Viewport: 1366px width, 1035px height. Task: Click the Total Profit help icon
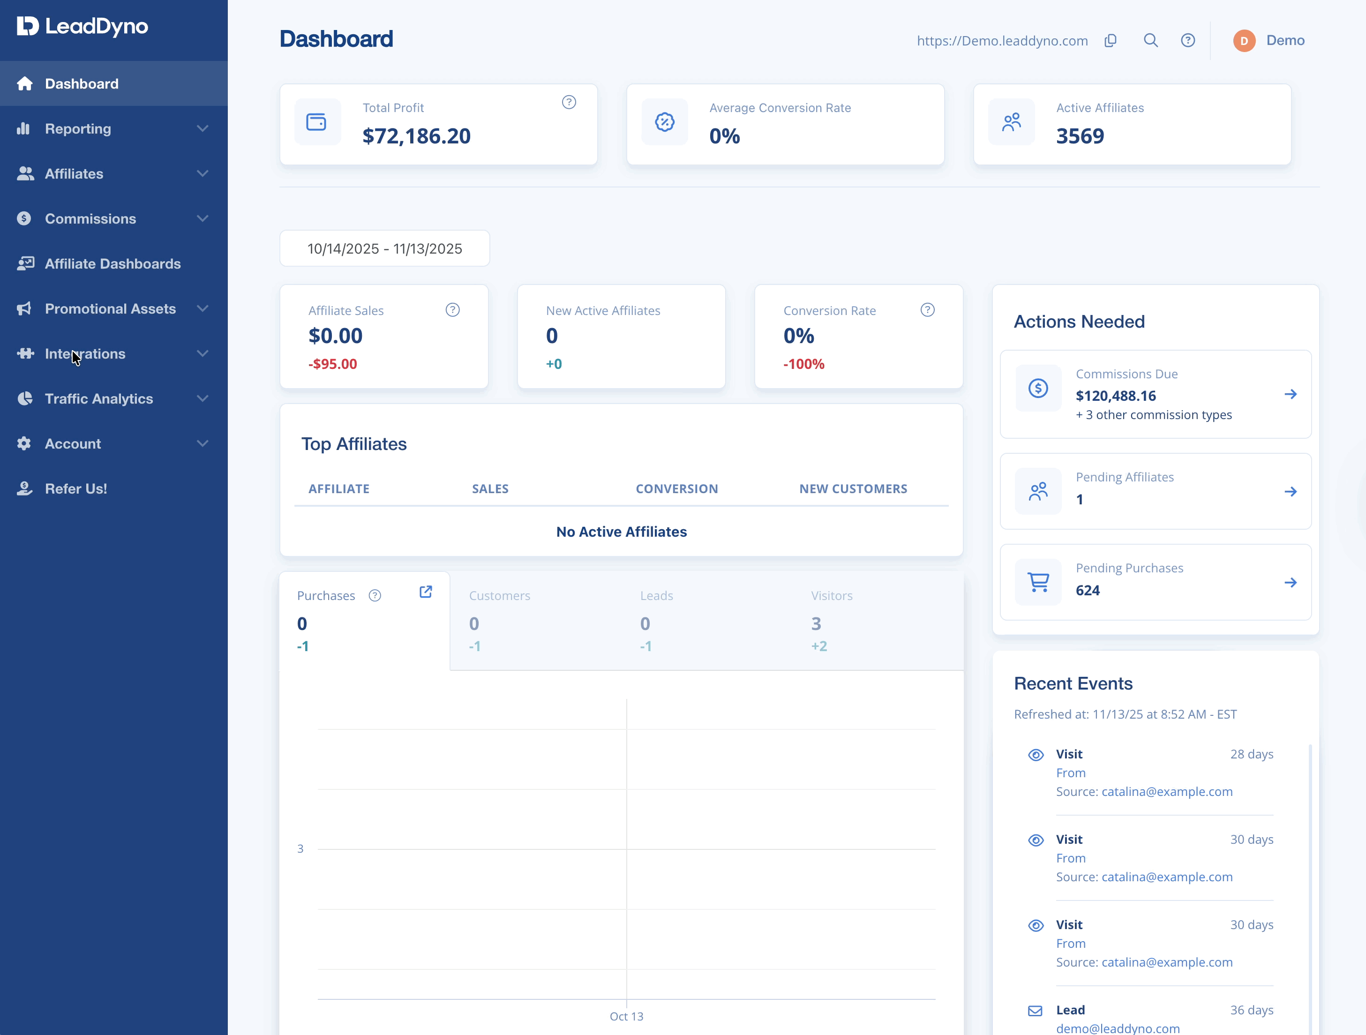pyautogui.click(x=569, y=103)
